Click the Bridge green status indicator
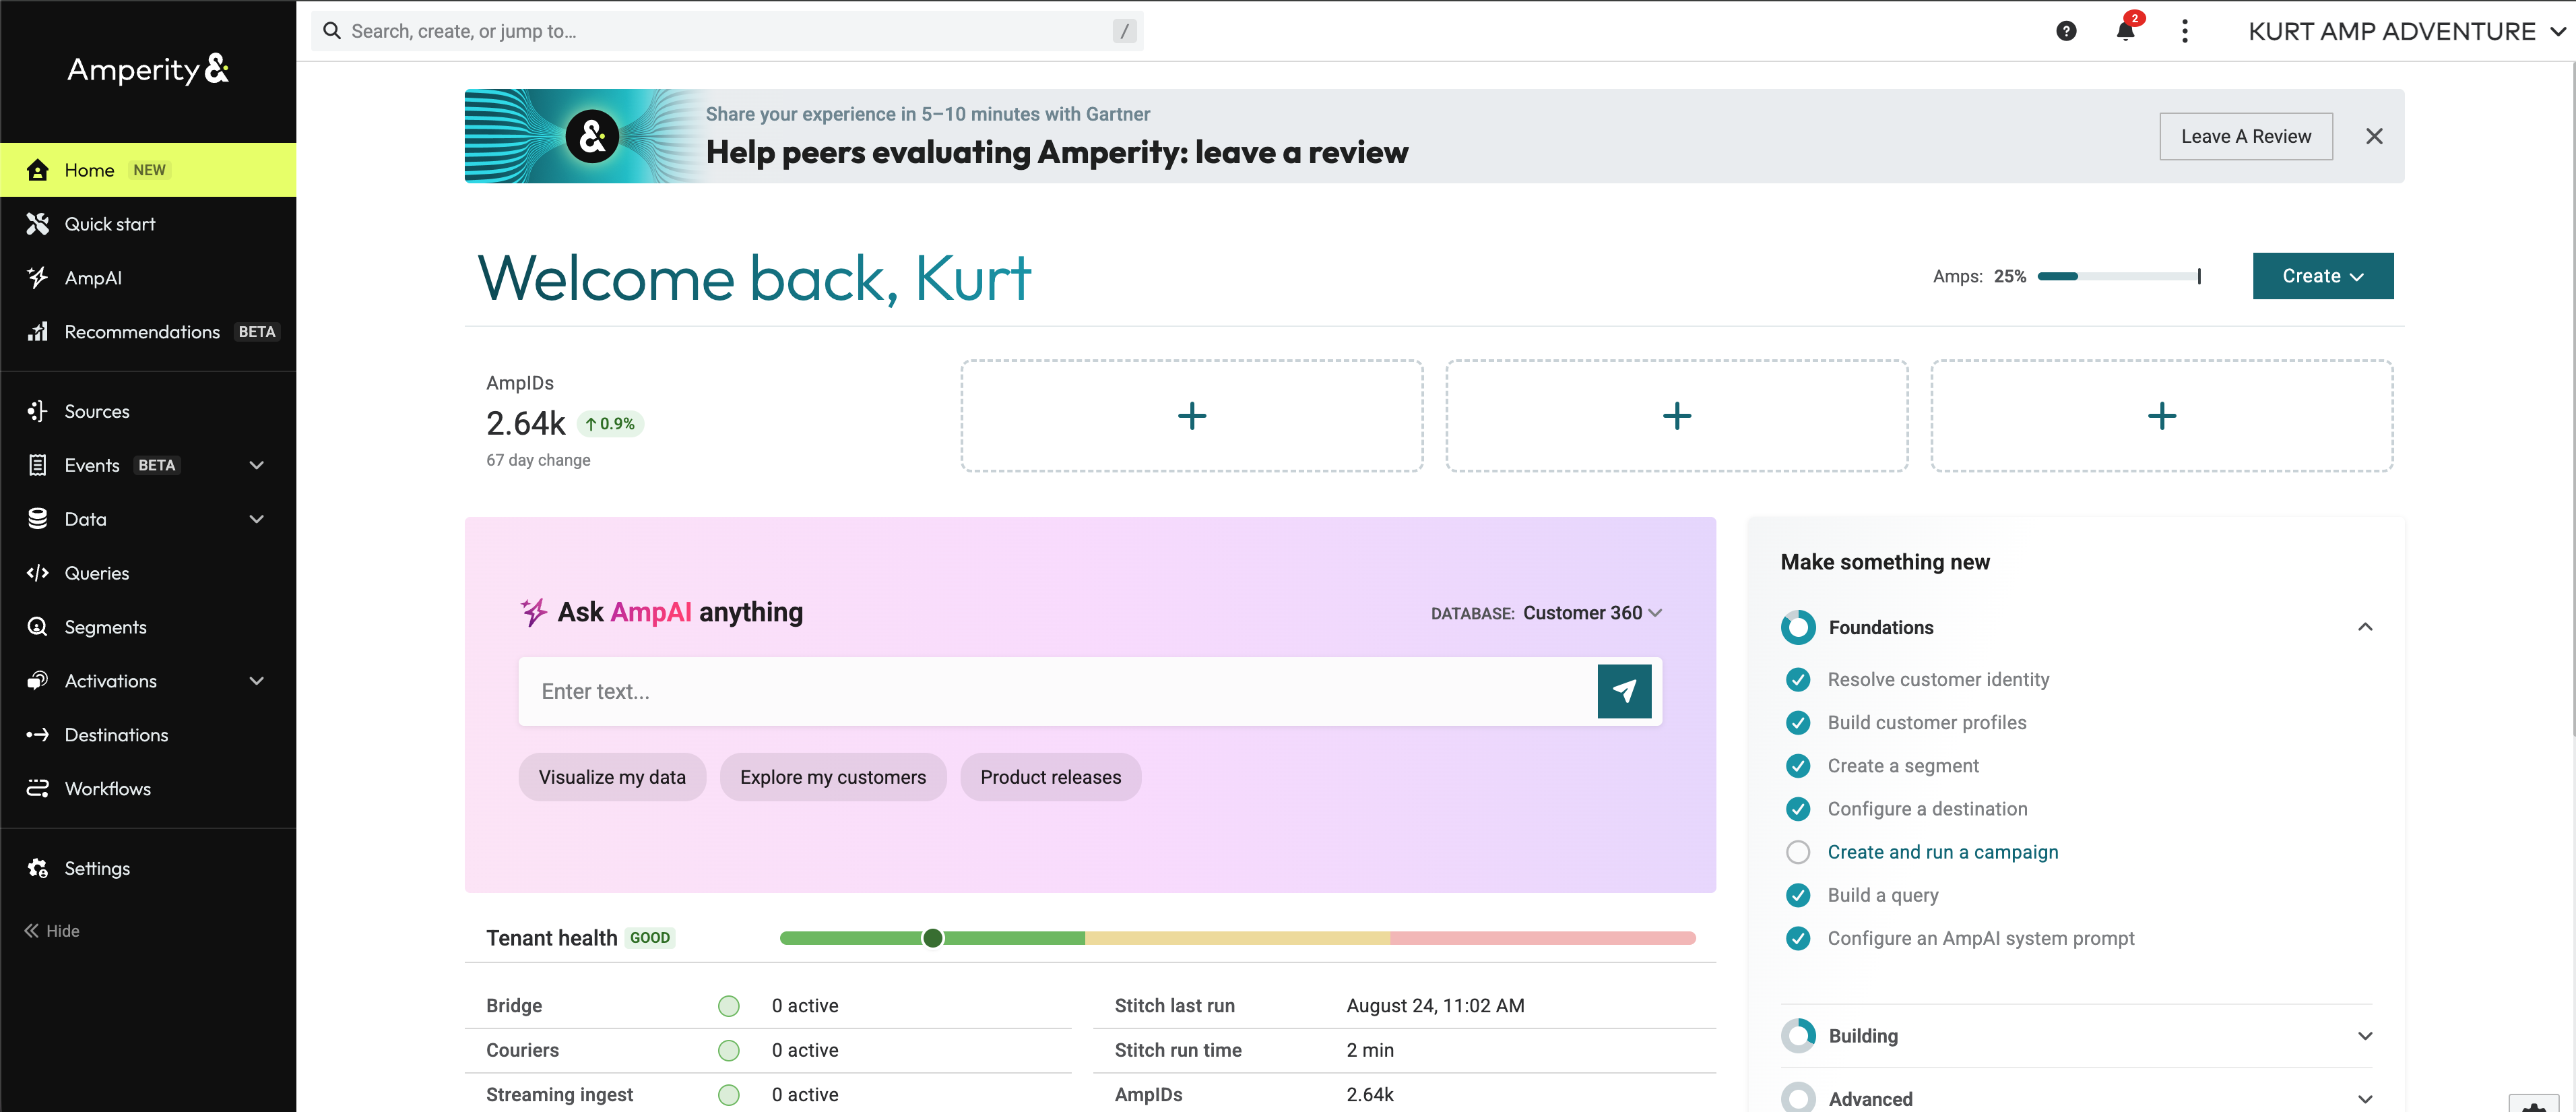 (x=729, y=1006)
